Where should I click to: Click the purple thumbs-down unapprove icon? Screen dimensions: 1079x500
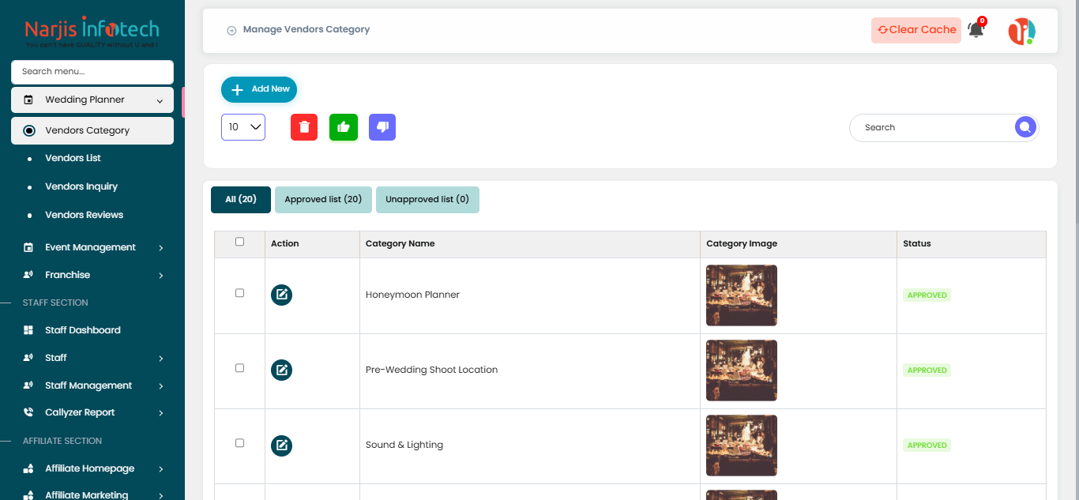tap(382, 127)
